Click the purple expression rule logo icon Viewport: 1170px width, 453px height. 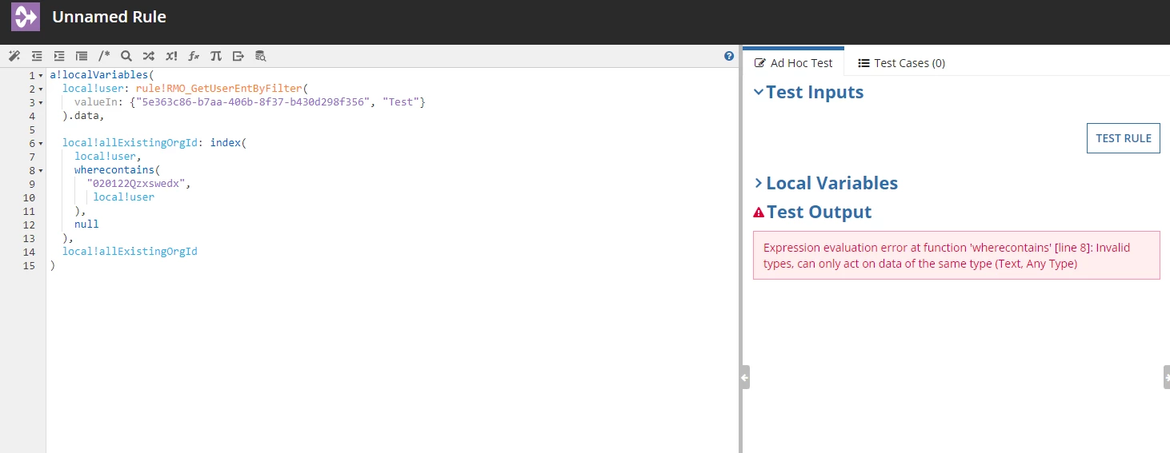26,17
